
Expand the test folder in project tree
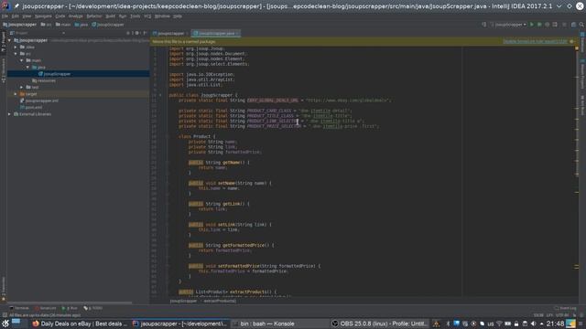click(22, 88)
